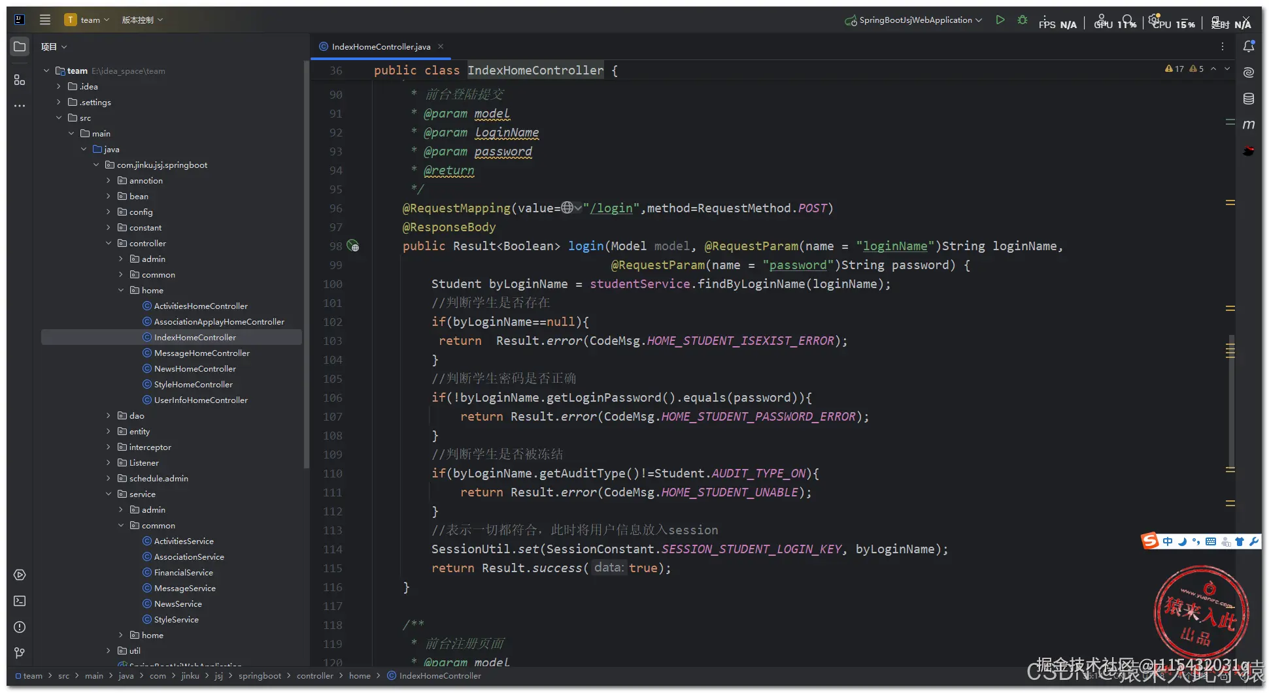
Task: Collapse the service package
Action: point(109,494)
